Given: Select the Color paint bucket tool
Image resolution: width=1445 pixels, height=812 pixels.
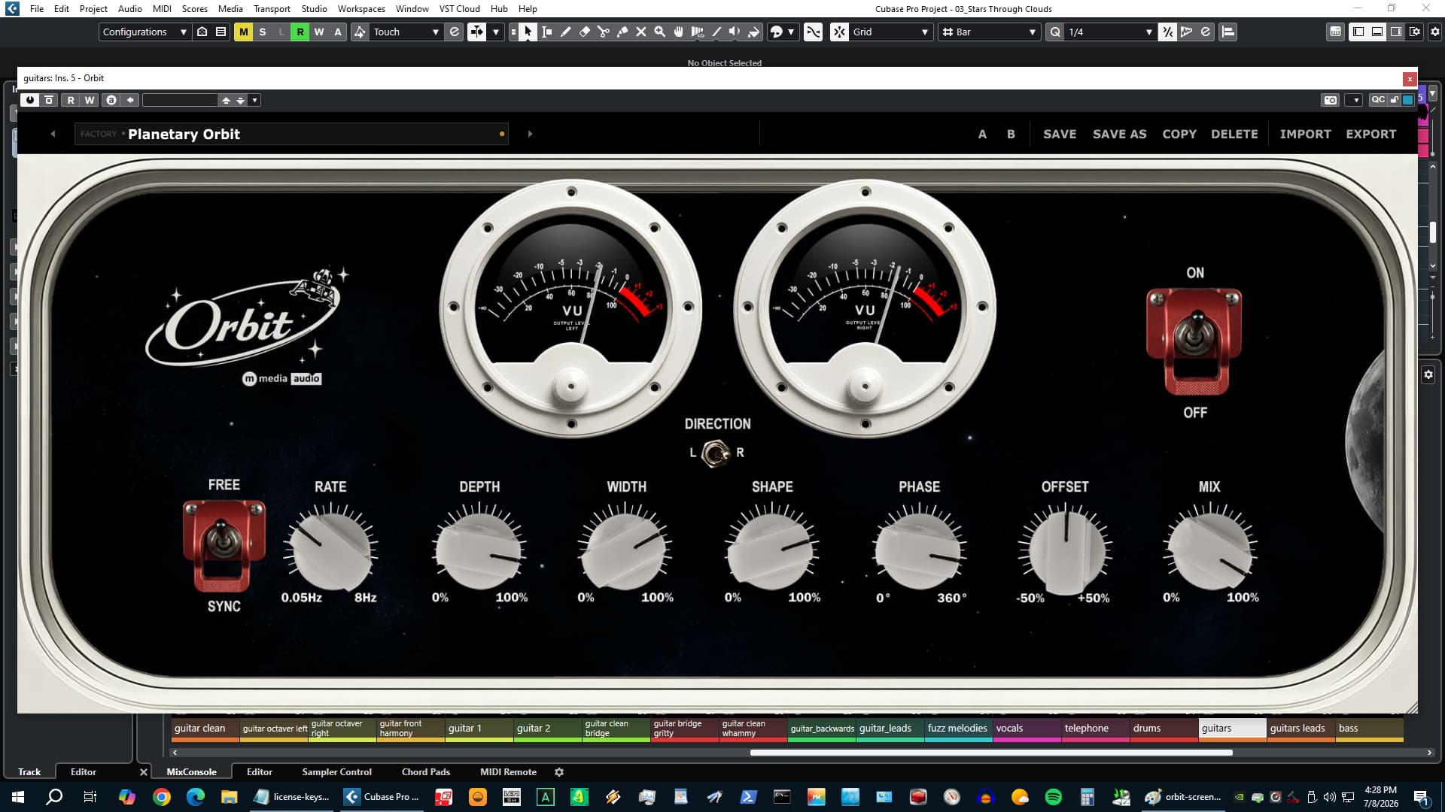Looking at the screenshot, I should 753,32.
